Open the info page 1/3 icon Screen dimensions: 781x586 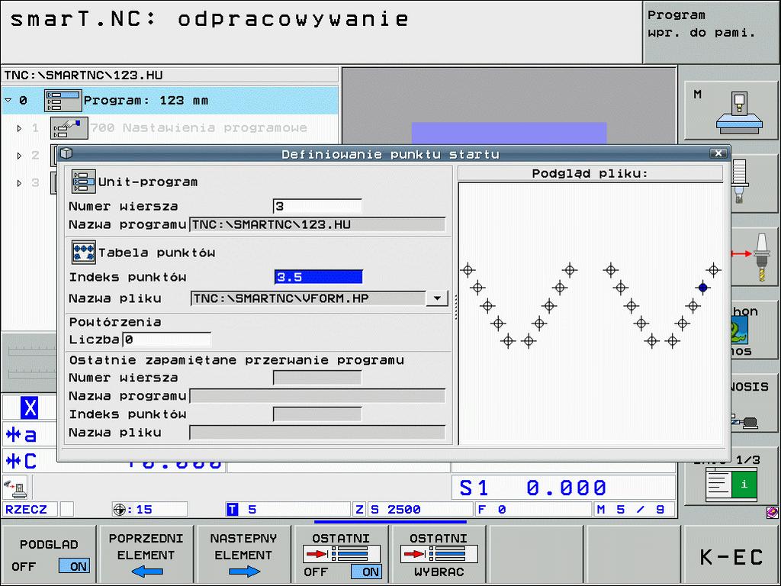pyautogui.click(x=731, y=484)
